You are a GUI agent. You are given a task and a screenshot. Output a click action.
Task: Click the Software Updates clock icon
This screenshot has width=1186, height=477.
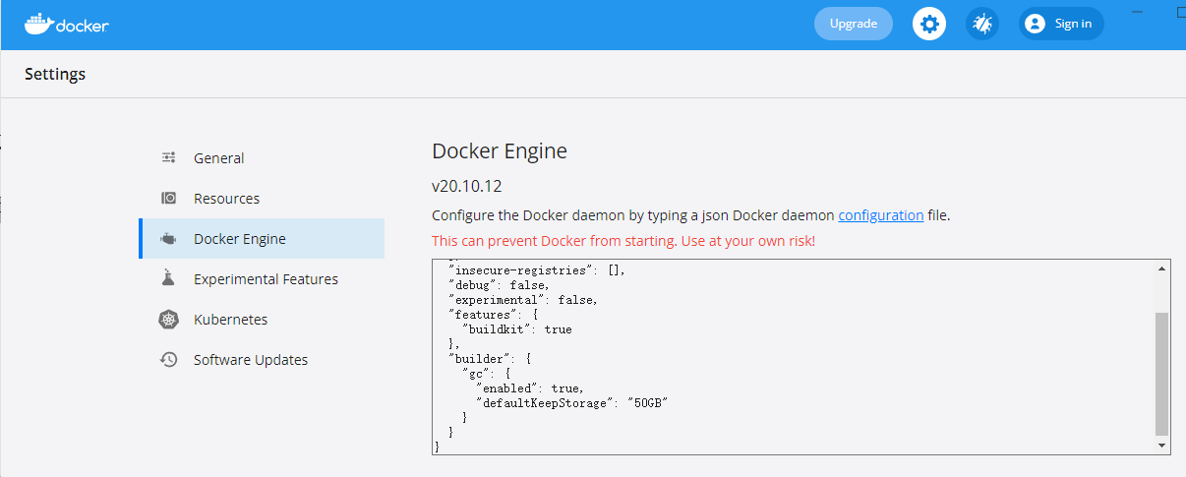pos(168,360)
